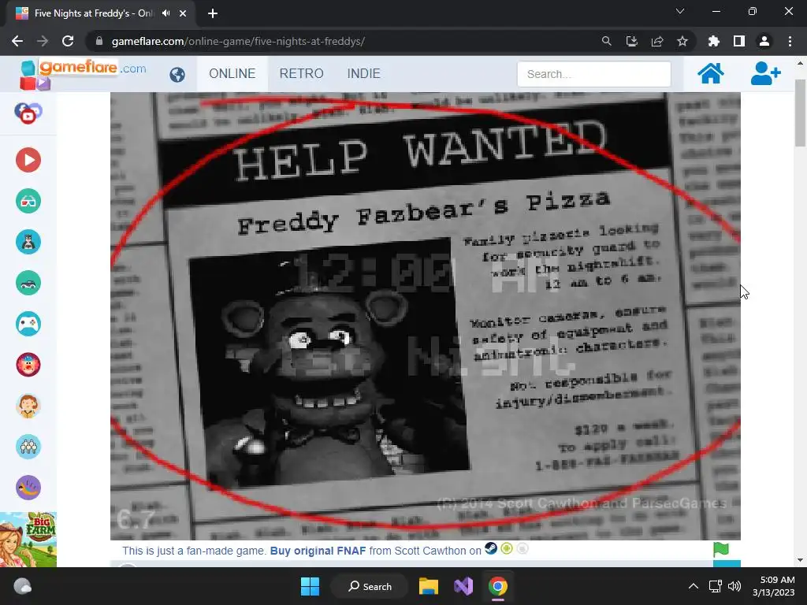
Task: Click the add user sign-up icon
Action: 765,73
